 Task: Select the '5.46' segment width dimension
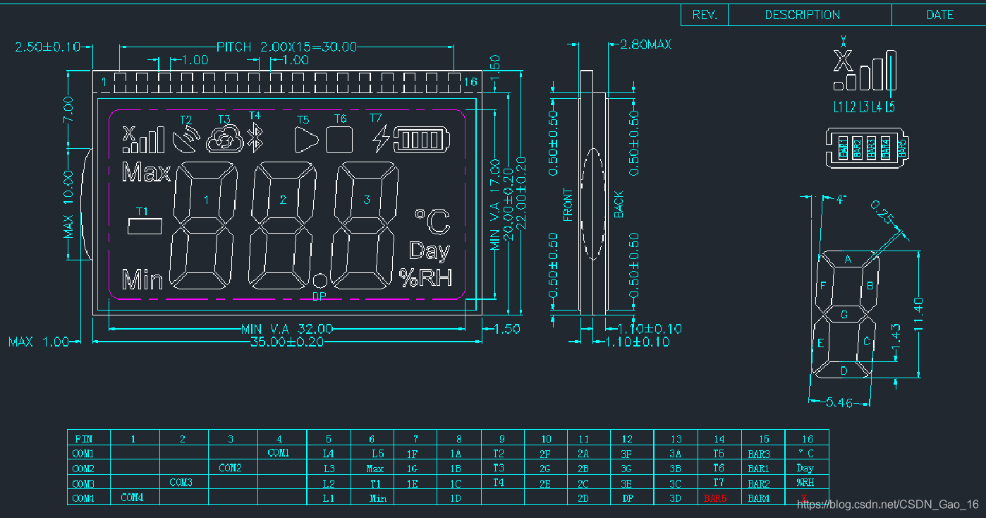839,402
